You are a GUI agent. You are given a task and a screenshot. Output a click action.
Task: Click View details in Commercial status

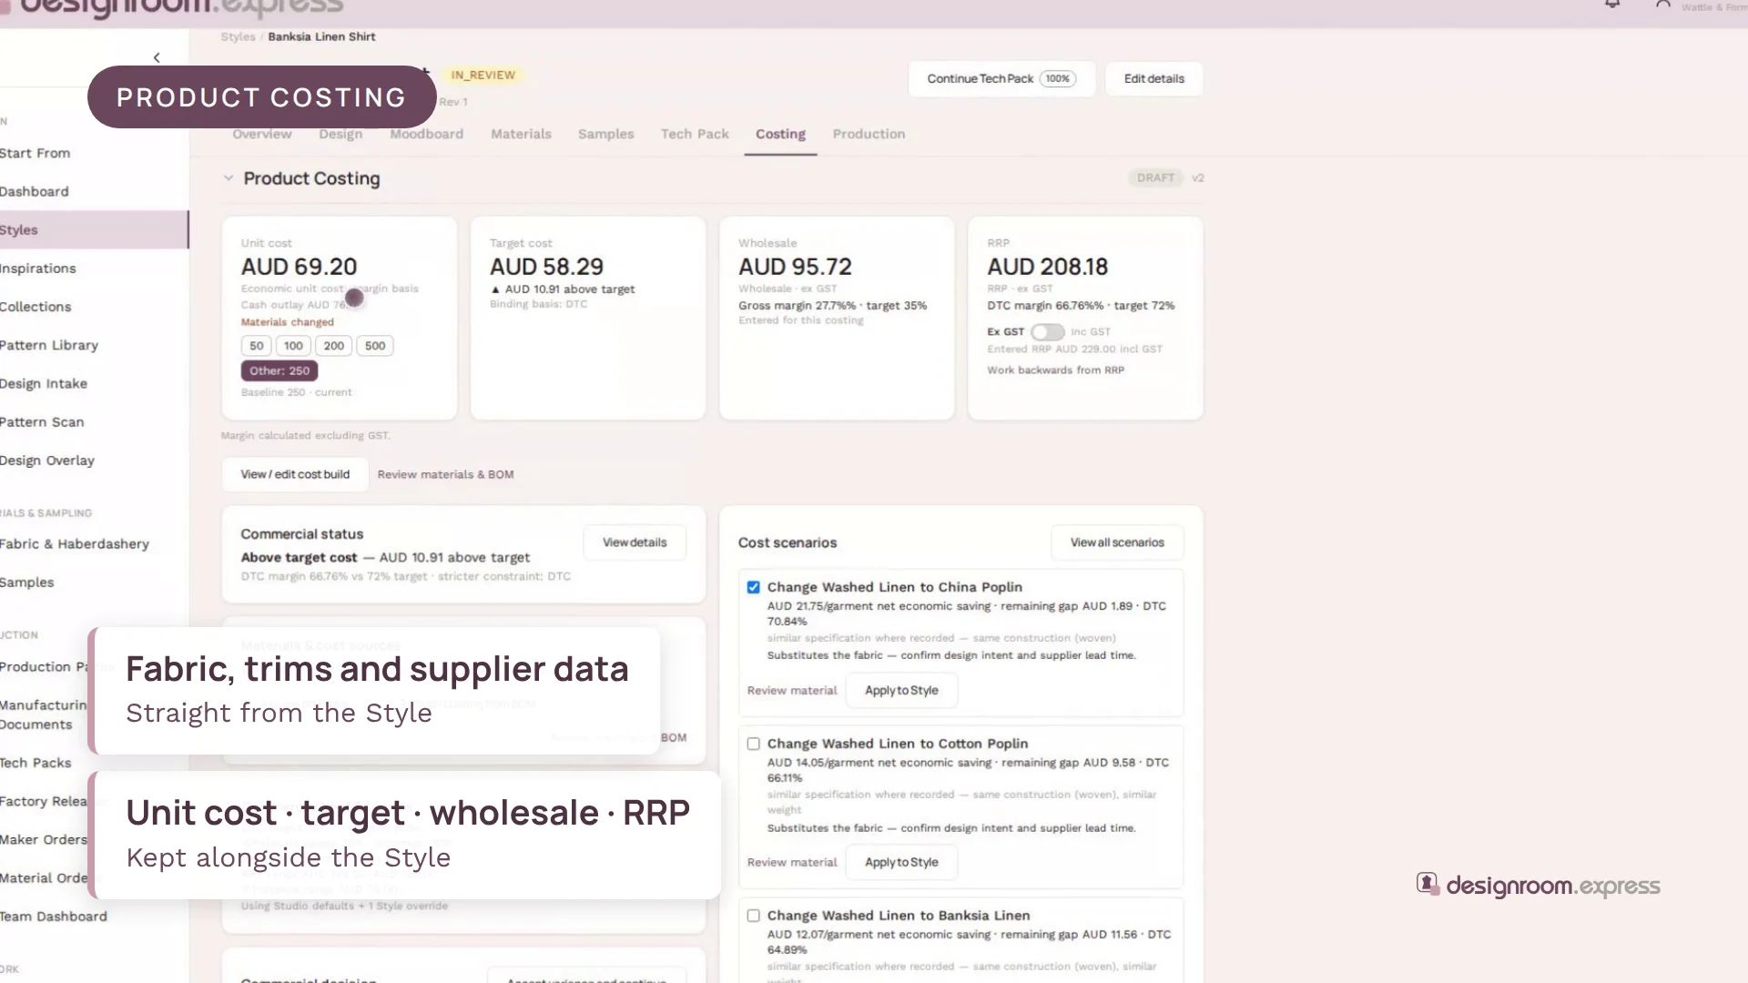pyautogui.click(x=635, y=542)
